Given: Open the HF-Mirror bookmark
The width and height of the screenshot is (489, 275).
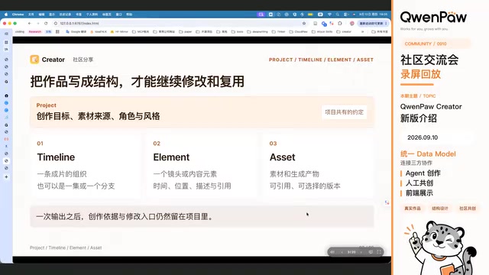Looking at the screenshot, I should [x=119, y=32].
